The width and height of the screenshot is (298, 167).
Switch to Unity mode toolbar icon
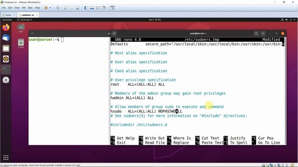tap(104, 8)
